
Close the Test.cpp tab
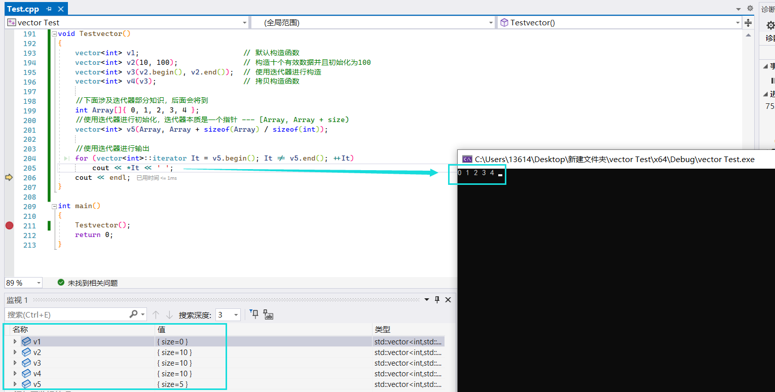tap(61, 9)
